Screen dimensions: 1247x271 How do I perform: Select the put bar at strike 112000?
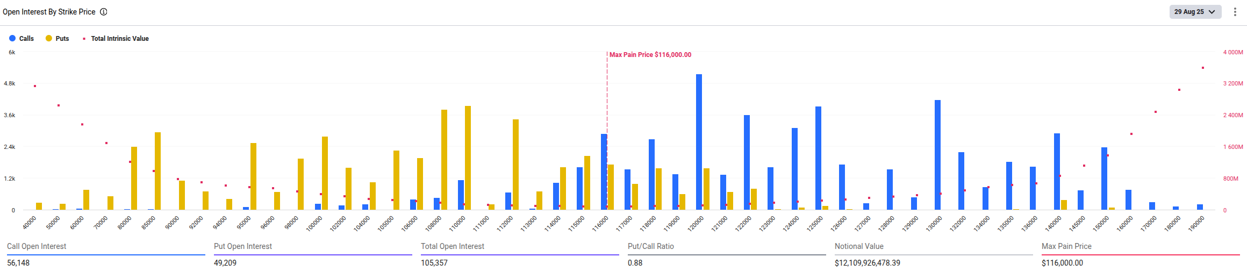[x=515, y=165]
